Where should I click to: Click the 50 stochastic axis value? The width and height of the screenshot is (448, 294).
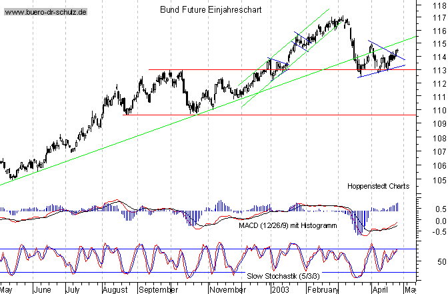(442, 262)
